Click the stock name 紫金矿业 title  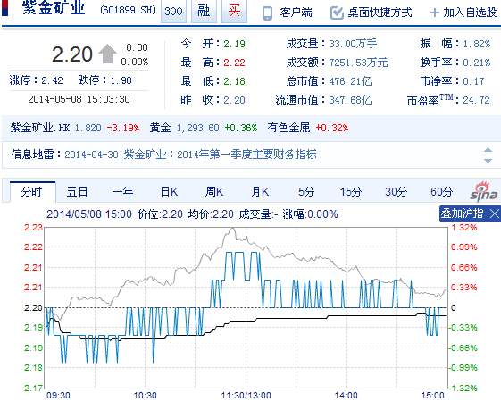click(x=54, y=8)
